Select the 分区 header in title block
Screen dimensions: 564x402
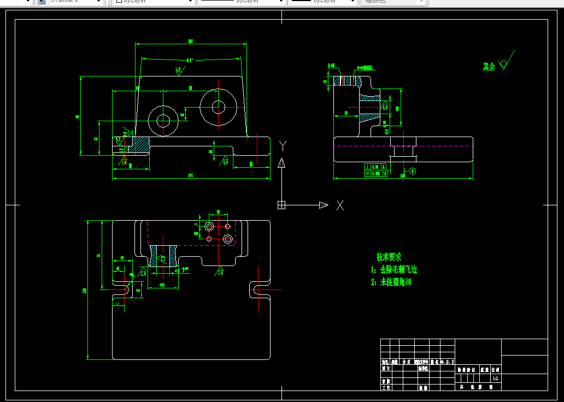[x=407, y=362]
